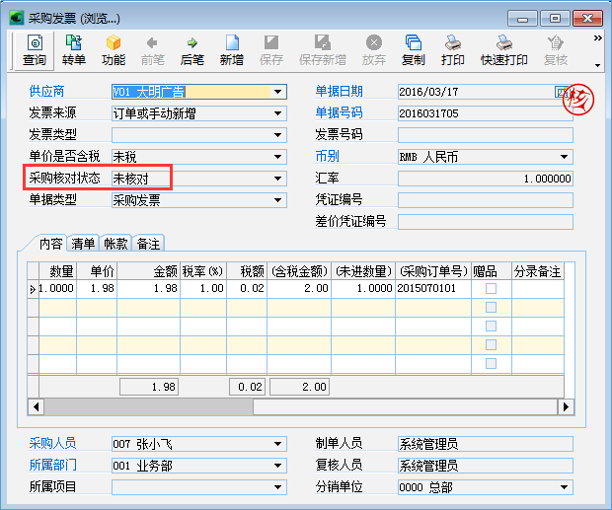Click the 发票号码 input field
This screenshot has width=612, height=510.
click(485, 135)
